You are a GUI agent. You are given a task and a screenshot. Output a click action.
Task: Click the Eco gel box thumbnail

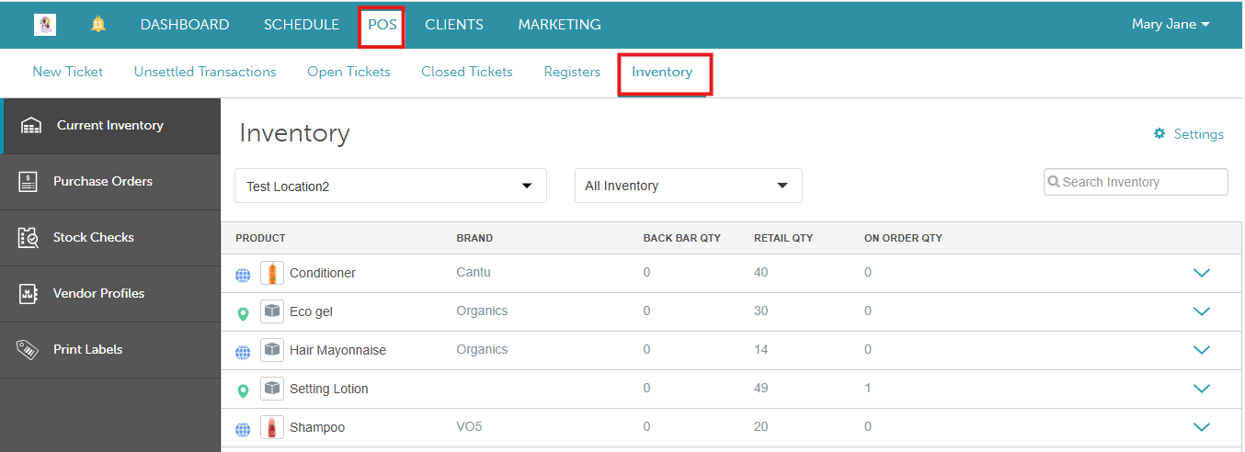(272, 311)
